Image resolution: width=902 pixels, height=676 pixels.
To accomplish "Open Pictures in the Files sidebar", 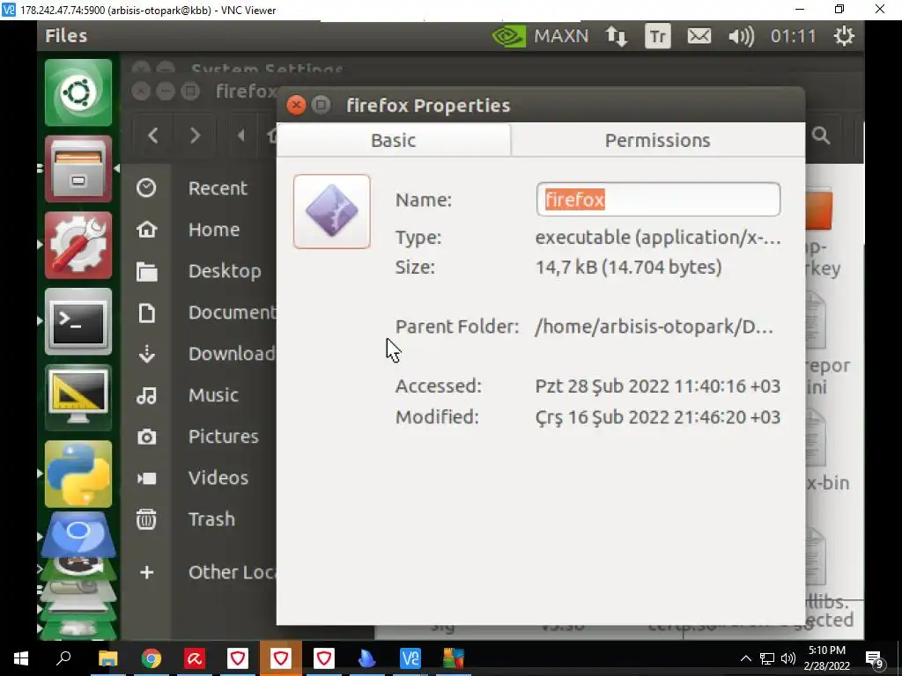I will [x=223, y=437].
